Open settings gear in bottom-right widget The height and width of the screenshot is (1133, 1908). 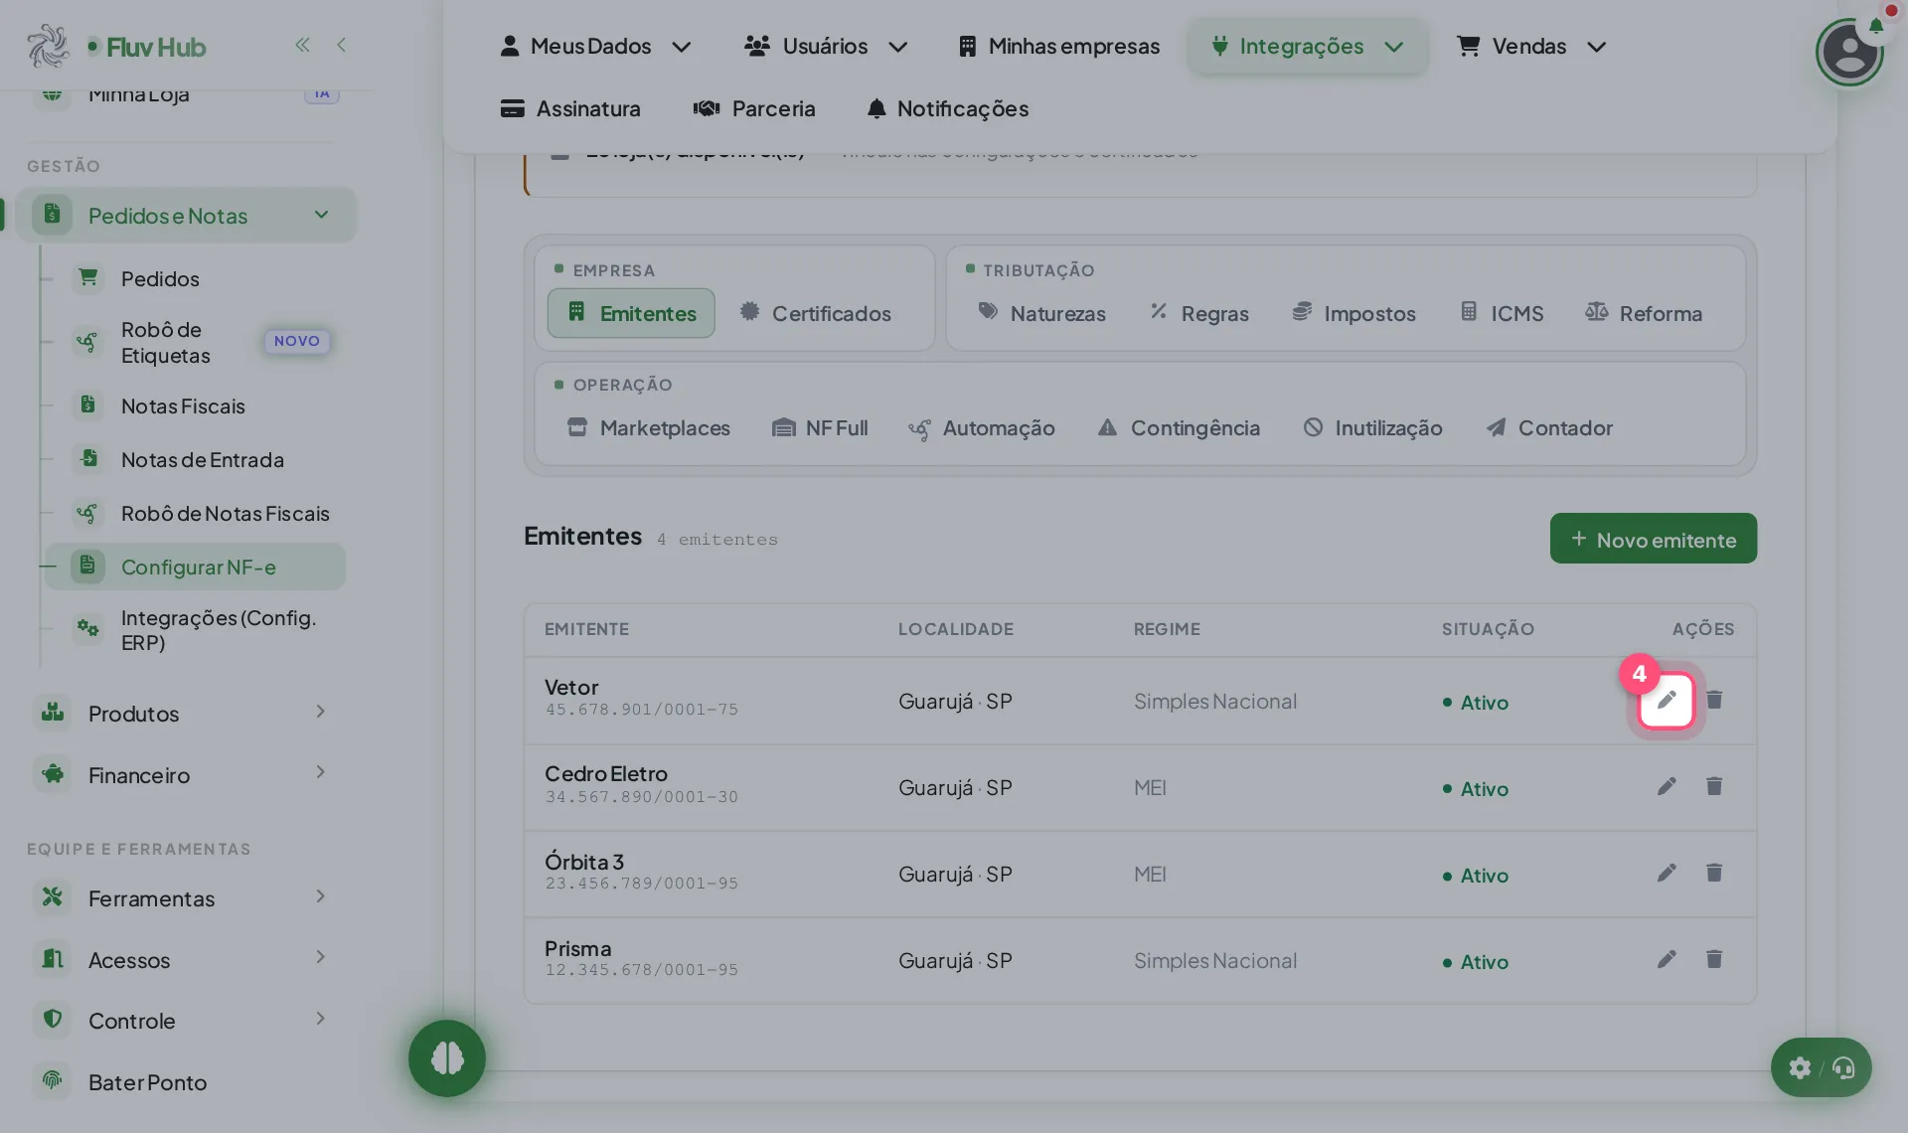1800,1068
